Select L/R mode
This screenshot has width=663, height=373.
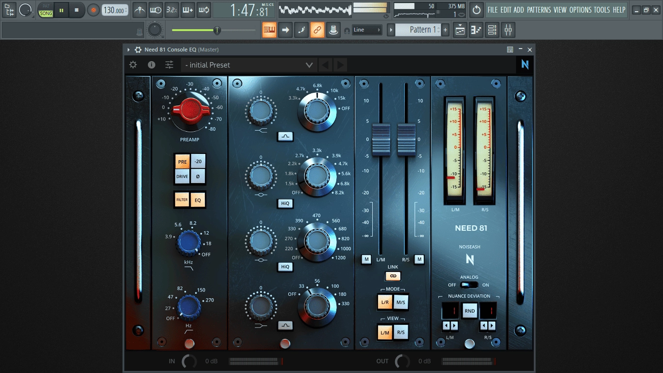coord(385,302)
